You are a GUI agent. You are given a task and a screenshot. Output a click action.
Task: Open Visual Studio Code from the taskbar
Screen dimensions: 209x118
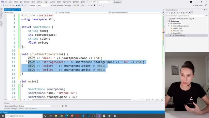(83, 116)
